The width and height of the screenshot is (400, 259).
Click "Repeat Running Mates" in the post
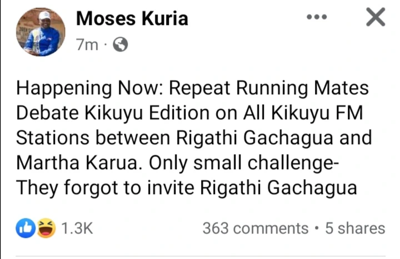pyautogui.click(x=262, y=88)
